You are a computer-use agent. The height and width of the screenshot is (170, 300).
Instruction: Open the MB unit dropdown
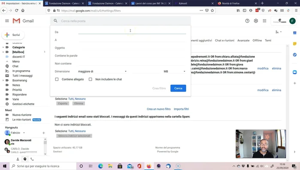click(175, 72)
